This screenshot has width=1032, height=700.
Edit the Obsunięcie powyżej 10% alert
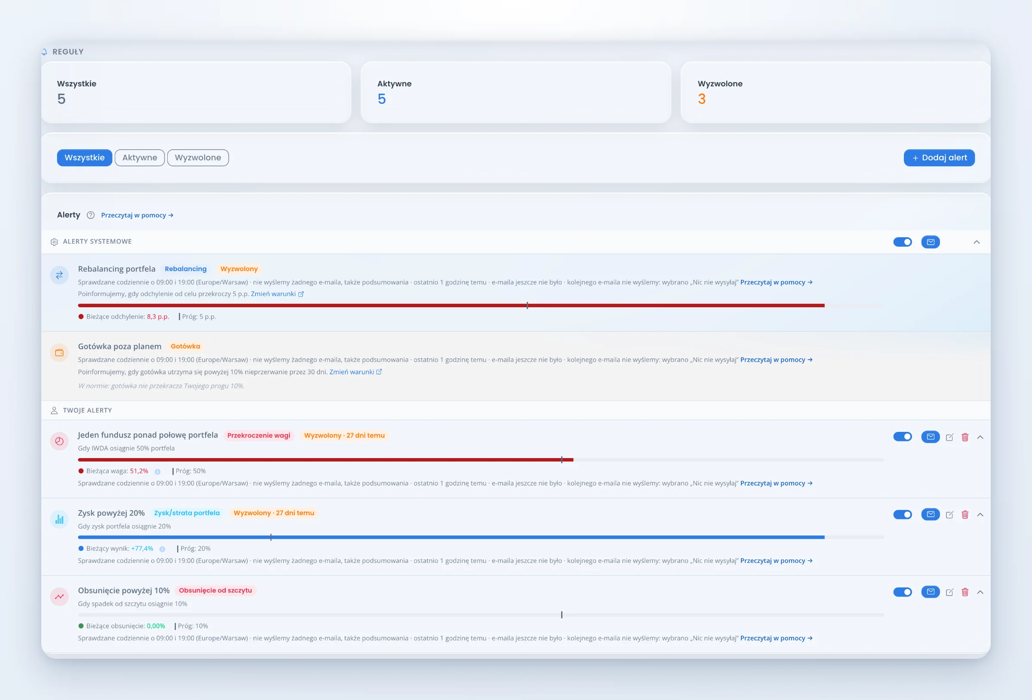(x=949, y=592)
